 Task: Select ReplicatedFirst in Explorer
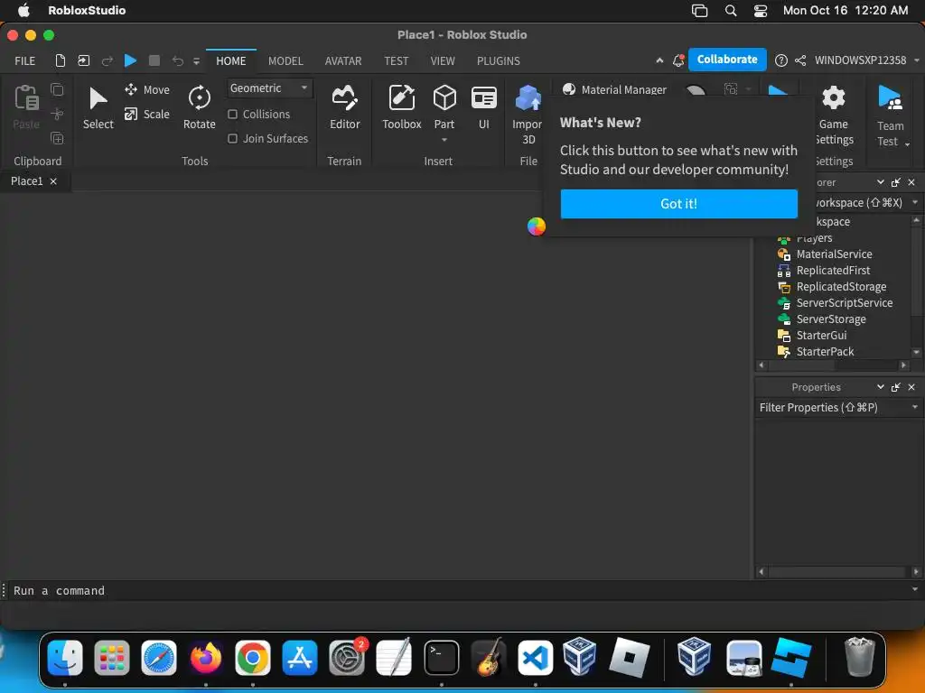point(832,271)
